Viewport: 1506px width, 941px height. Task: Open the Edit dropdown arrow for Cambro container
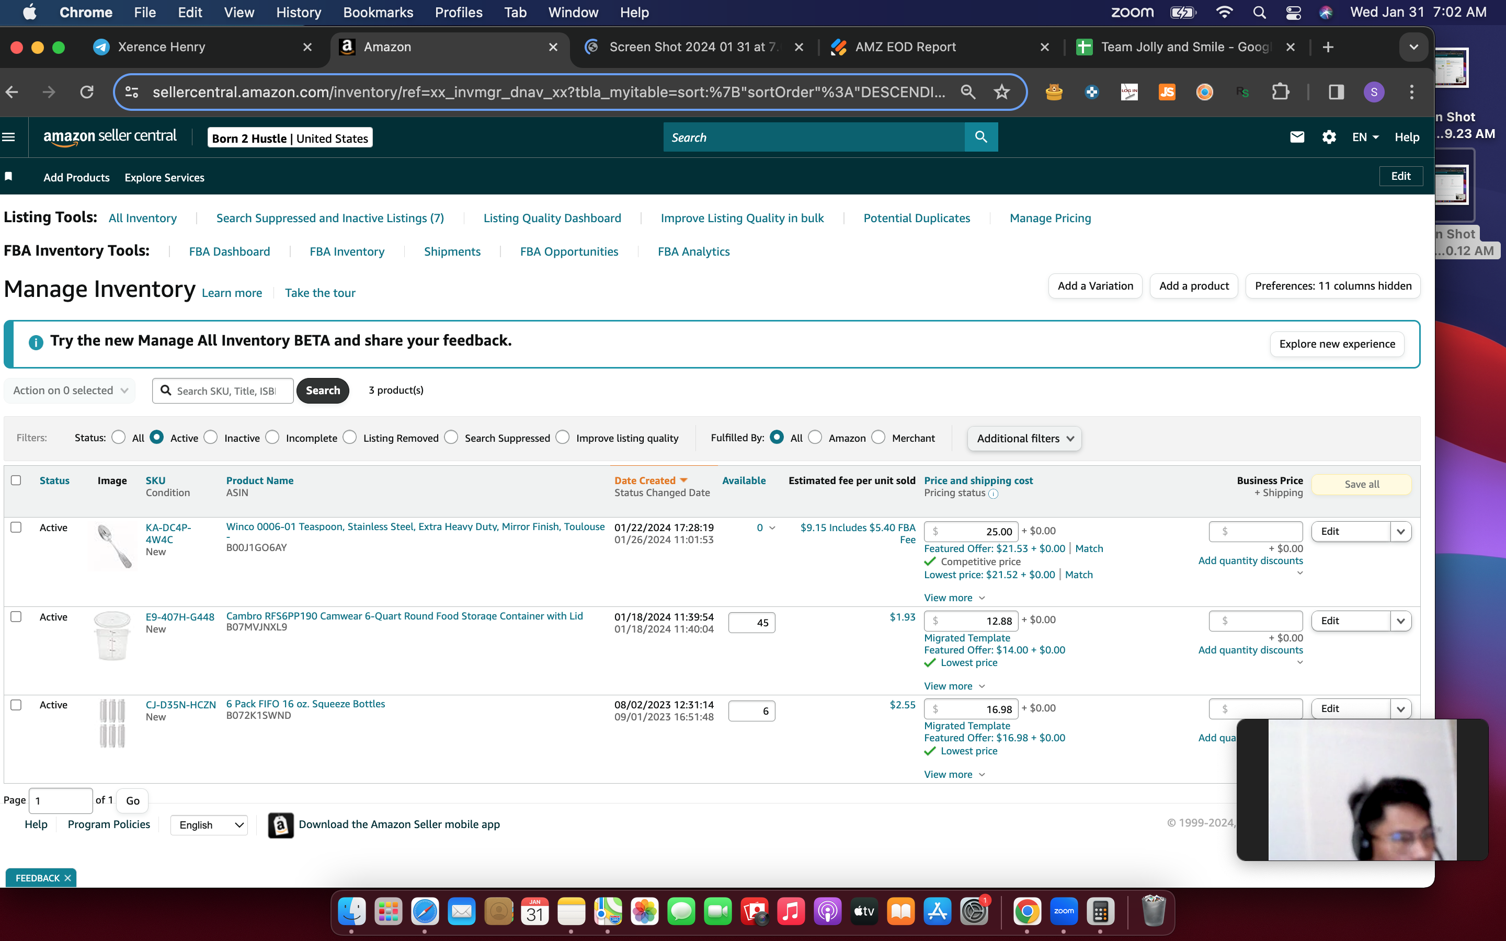click(x=1401, y=621)
